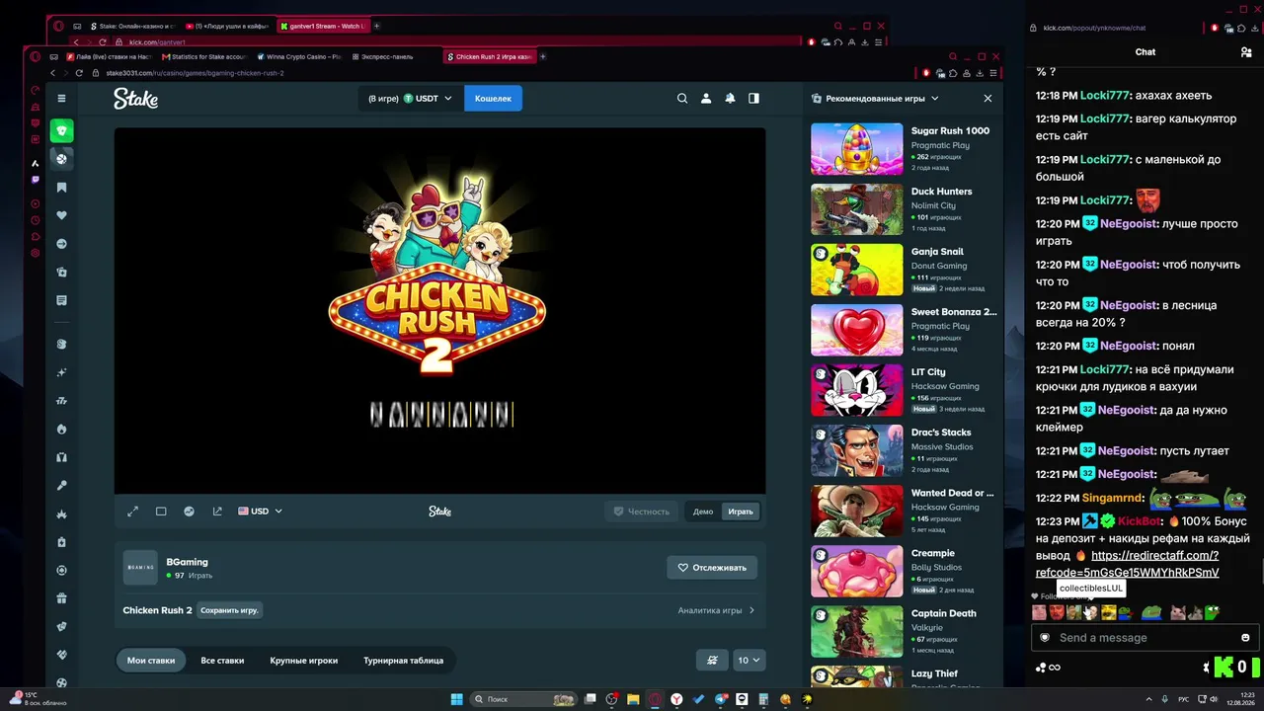Switch game mode to Играть
This screenshot has width=1264, height=711.
tap(741, 512)
